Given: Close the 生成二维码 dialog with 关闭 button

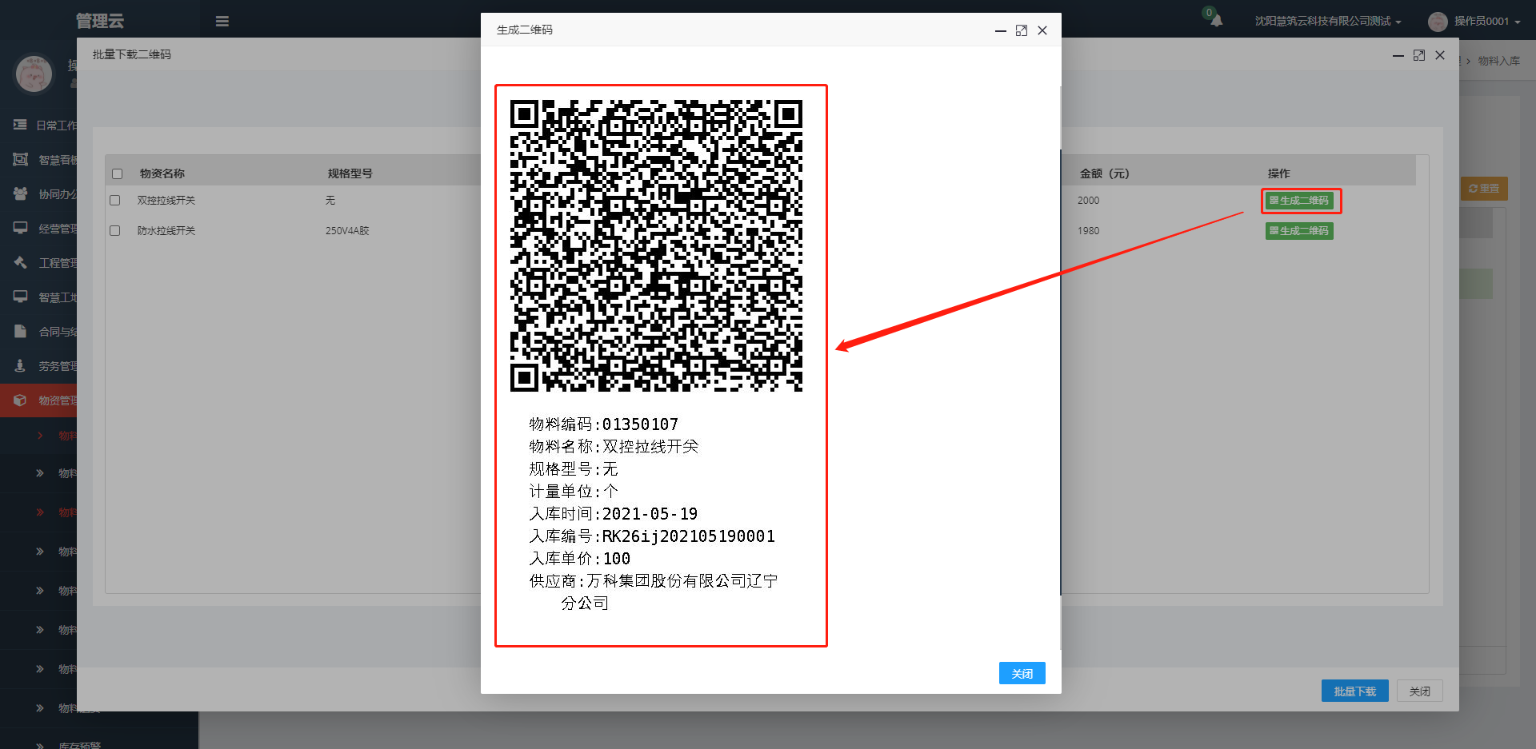Looking at the screenshot, I should click(x=1022, y=673).
